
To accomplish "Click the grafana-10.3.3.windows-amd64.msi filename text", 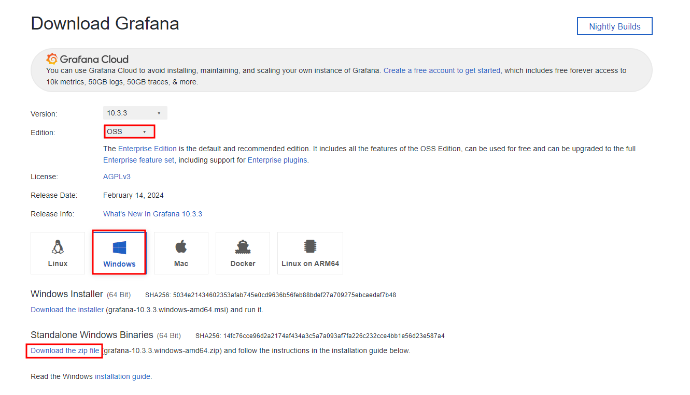I will (x=167, y=310).
